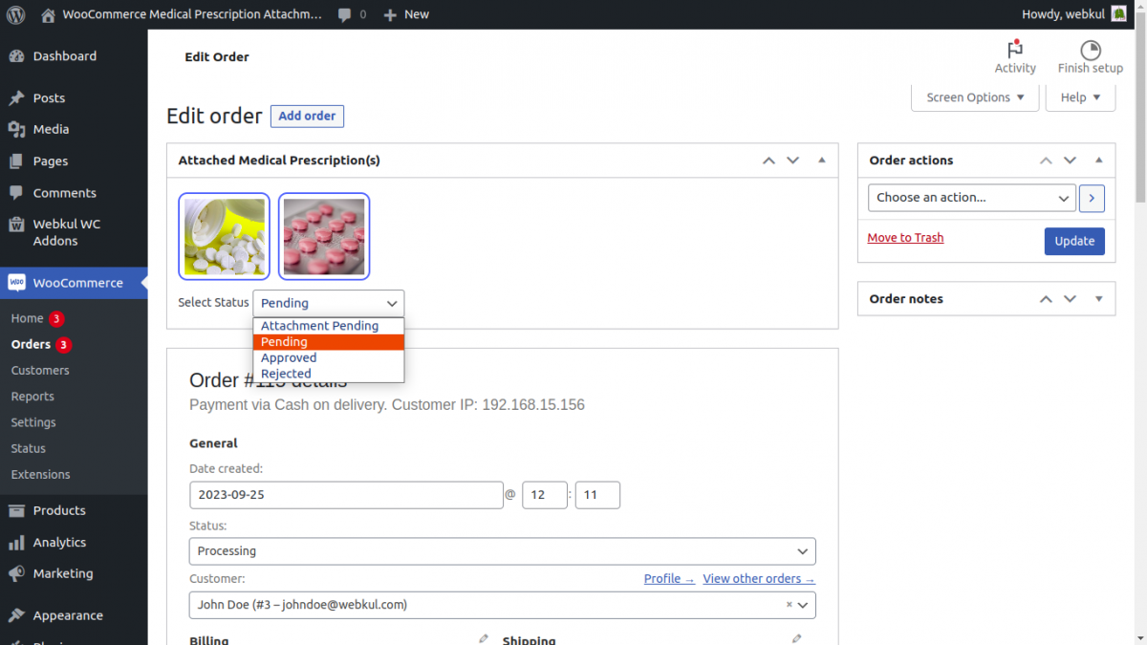The width and height of the screenshot is (1147, 645).
Task: Collapse the Attached Medical Prescriptions panel
Action: (821, 160)
